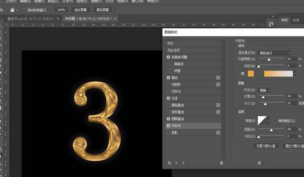
Task: Click the 不透明度 value field
Action: [x=292, y=59]
